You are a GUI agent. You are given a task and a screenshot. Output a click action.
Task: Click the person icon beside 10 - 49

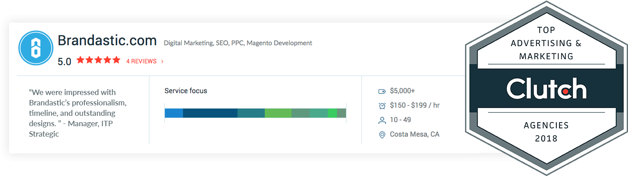382,120
